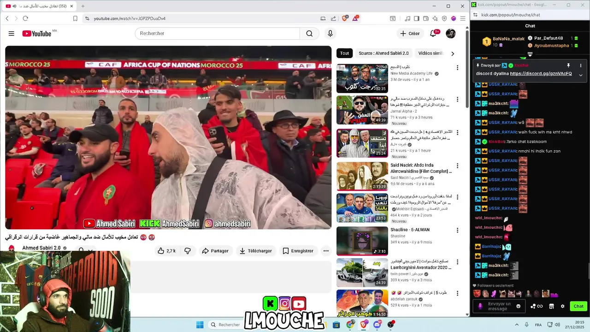Click the youtube.com address bar URL
590x332 pixels.
(130, 18)
